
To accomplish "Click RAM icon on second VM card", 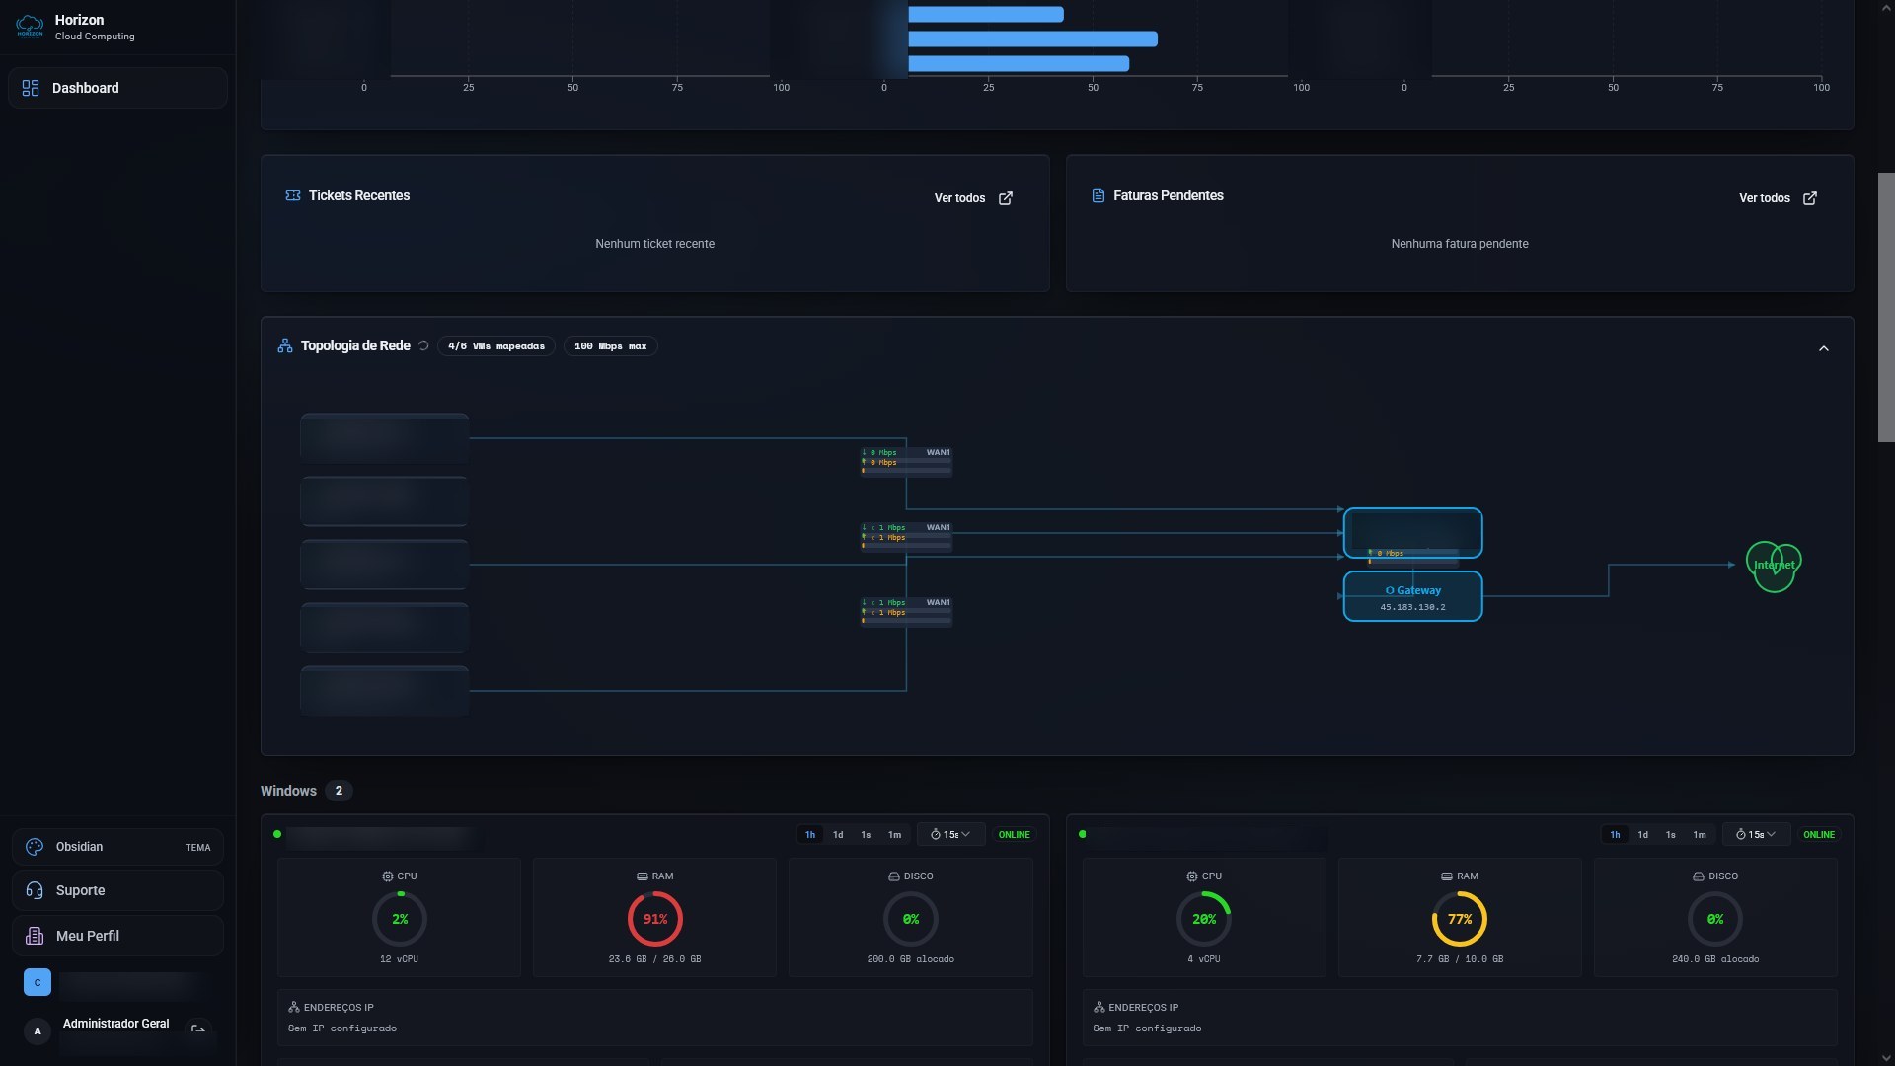I will coord(1447,876).
